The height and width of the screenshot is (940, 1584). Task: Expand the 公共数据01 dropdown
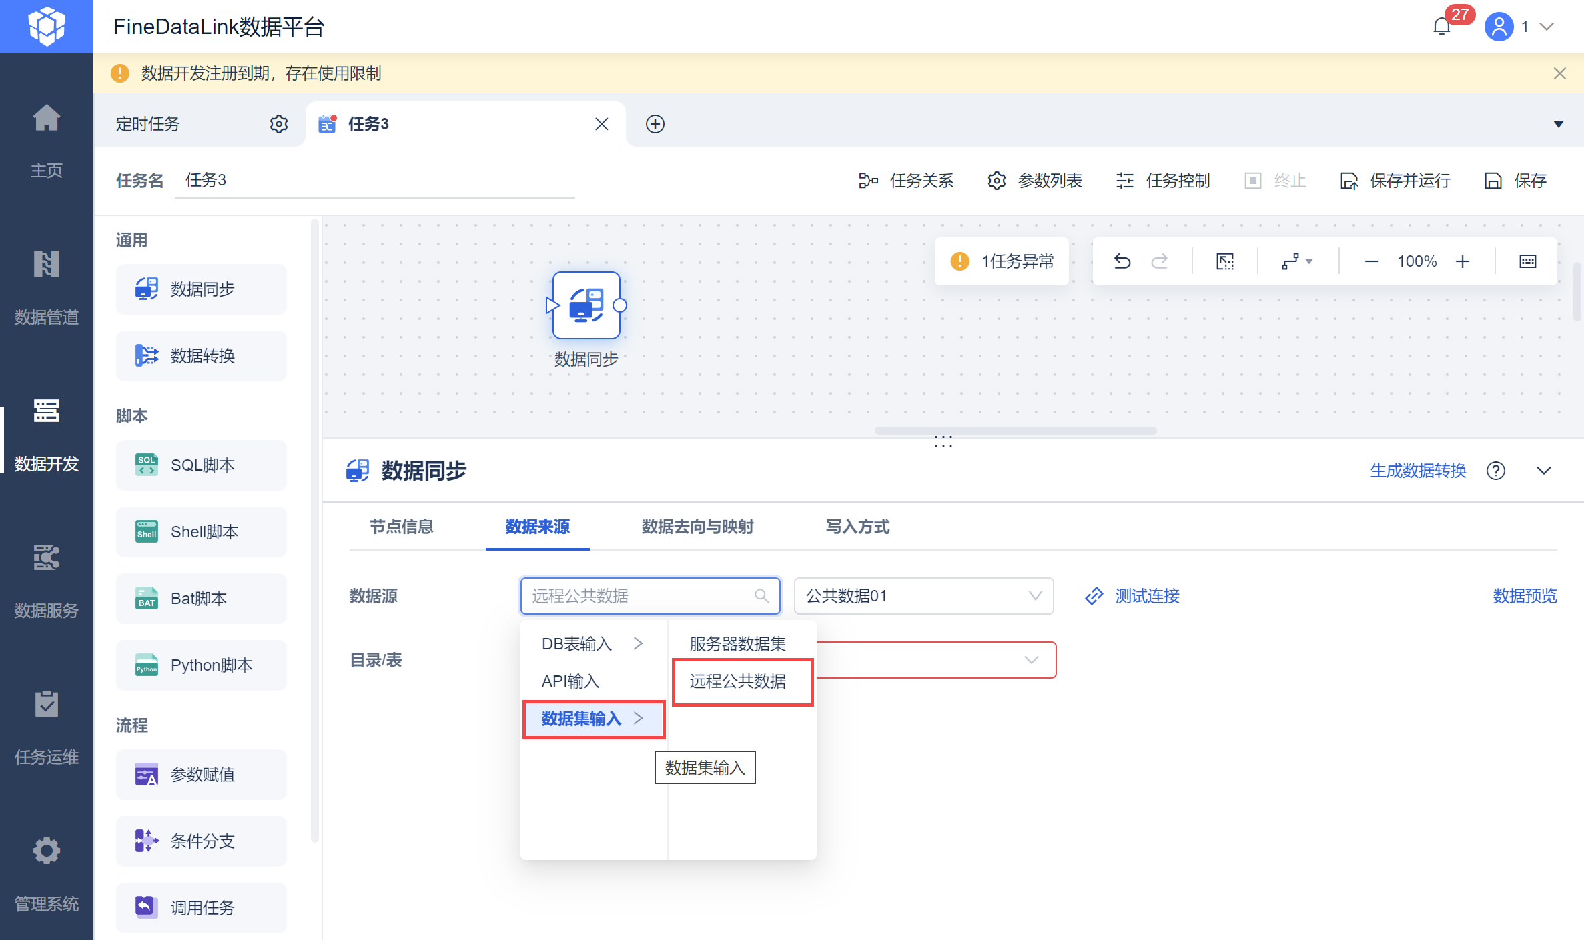923,596
